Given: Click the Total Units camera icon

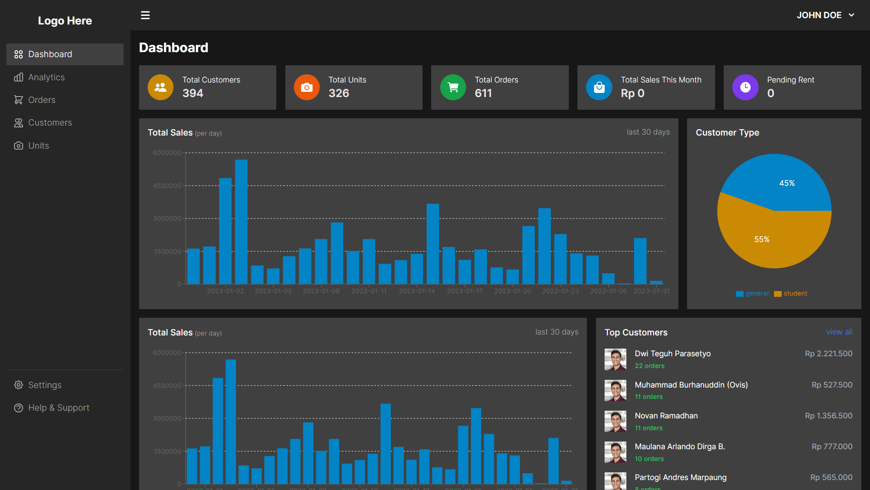Looking at the screenshot, I should [307, 87].
